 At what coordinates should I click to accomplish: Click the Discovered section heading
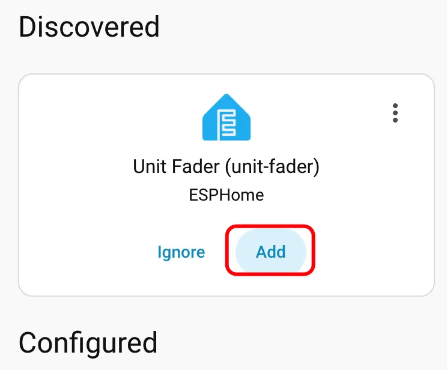pos(90,27)
